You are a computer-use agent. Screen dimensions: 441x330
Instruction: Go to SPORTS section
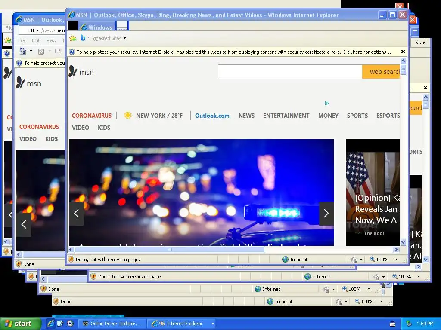[357, 116]
